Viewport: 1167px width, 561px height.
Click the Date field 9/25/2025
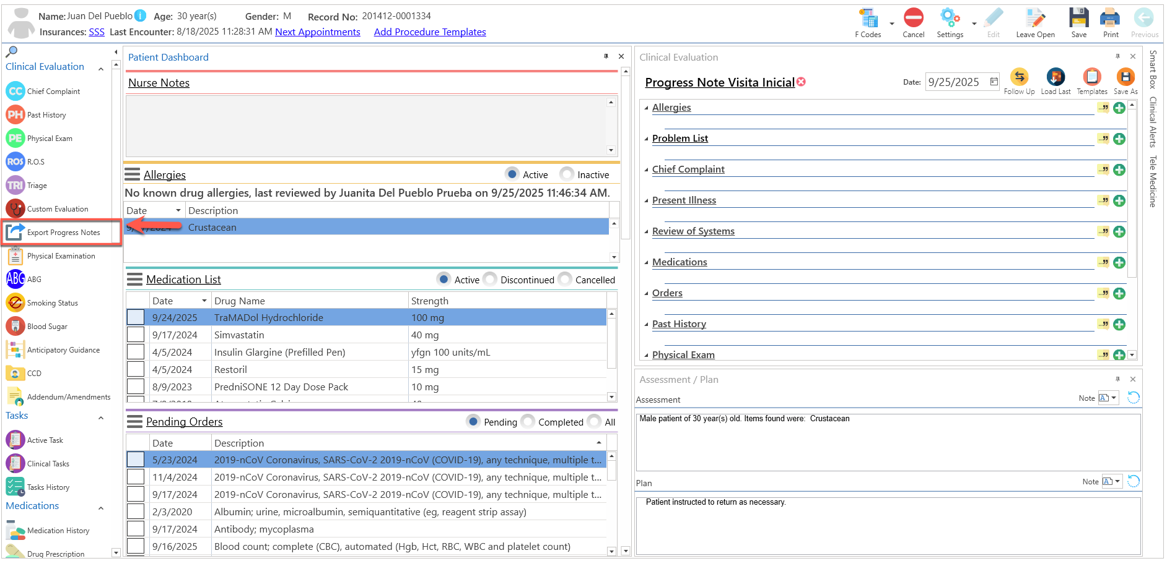[963, 82]
